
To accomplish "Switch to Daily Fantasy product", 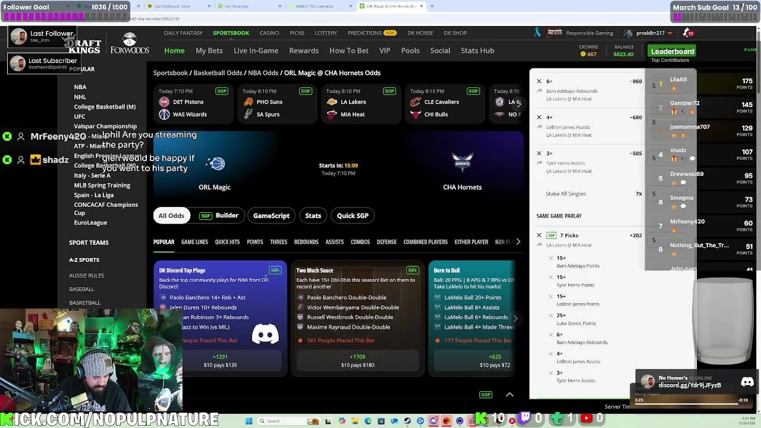I will click(183, 33).
